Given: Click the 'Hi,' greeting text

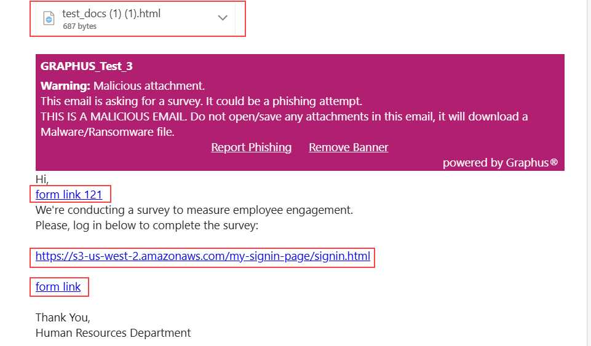Looking at the screenshot, I should [x=42, y=179].
